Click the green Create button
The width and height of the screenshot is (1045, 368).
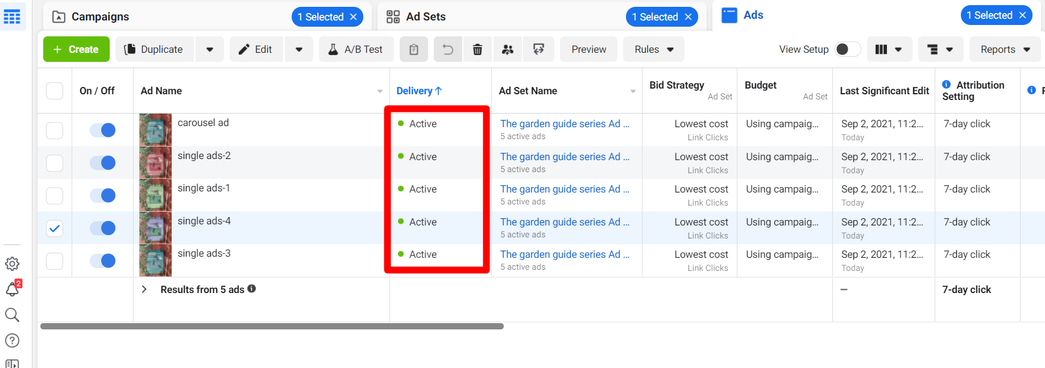click(76, 49)
